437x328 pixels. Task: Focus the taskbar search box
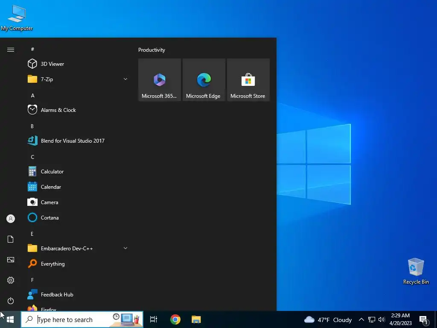(82, 319)
